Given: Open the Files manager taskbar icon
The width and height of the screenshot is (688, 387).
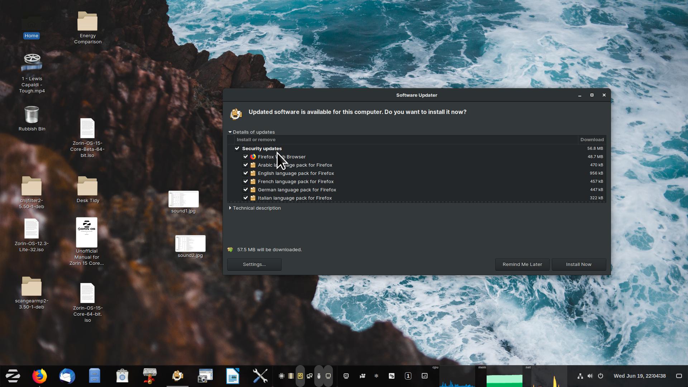Looking at the screenshot, I should pos(95,376).
